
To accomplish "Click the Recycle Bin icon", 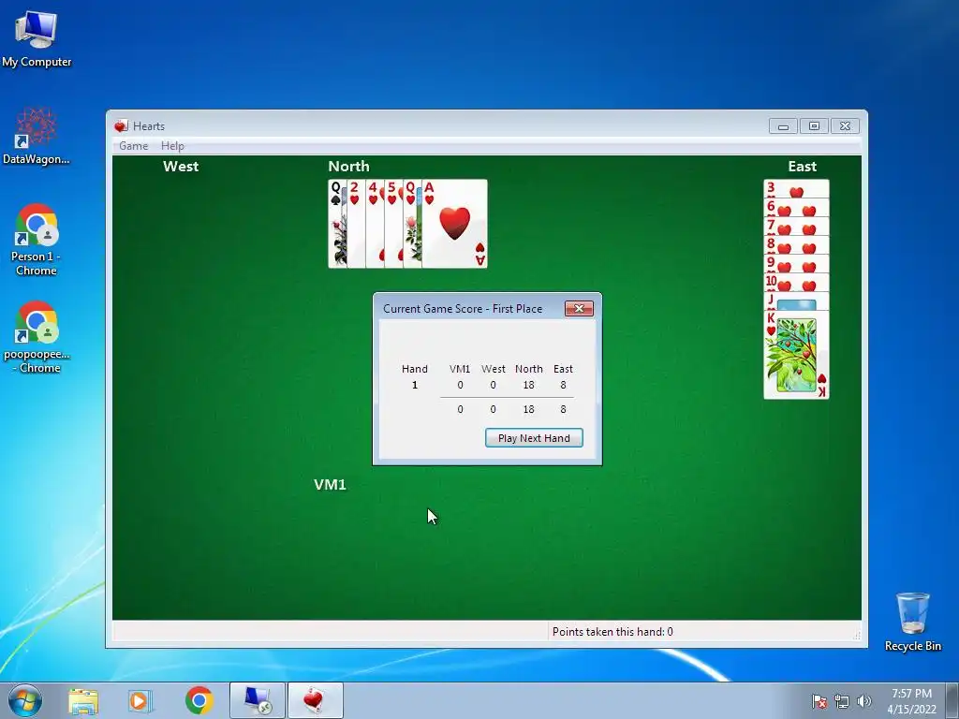I will coord(912,622).
